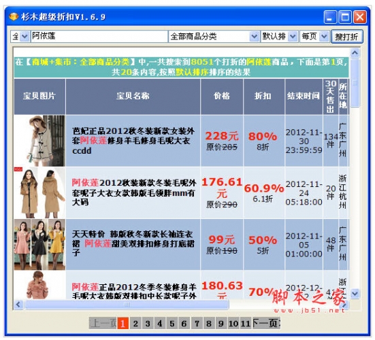Open thumbnail of camel fur-collar coat

[39, 192]
